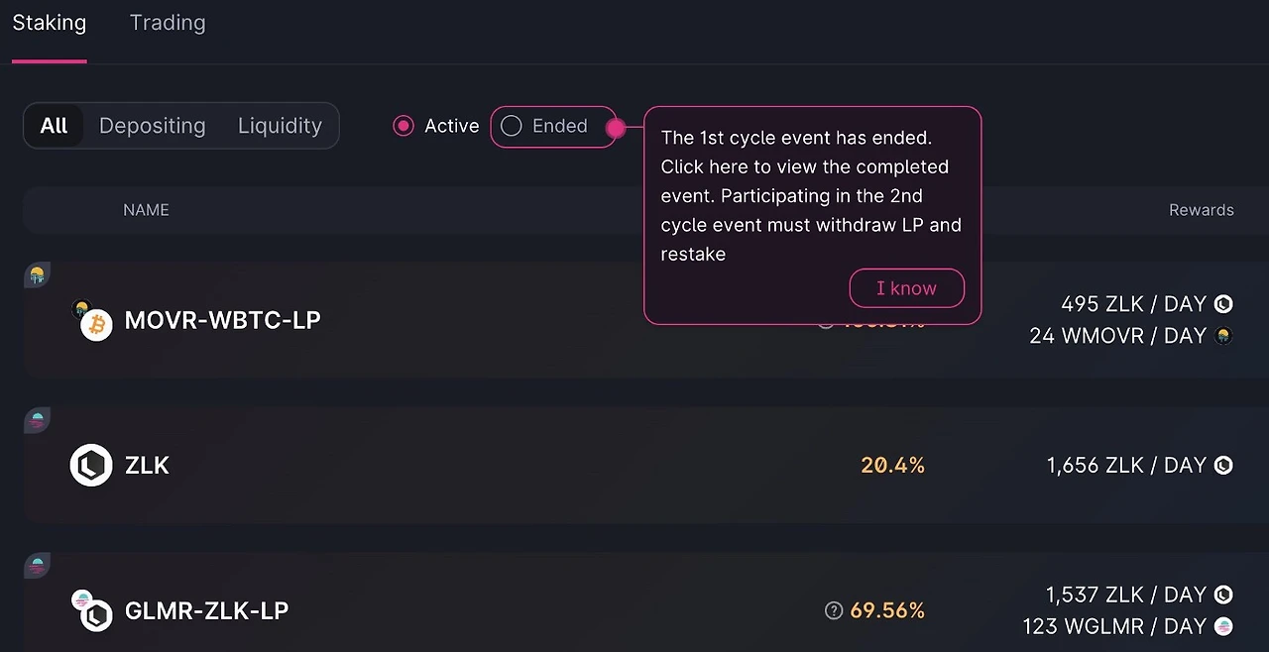Open the Staking tab
1269x652 pixels.
click(49, 23)
